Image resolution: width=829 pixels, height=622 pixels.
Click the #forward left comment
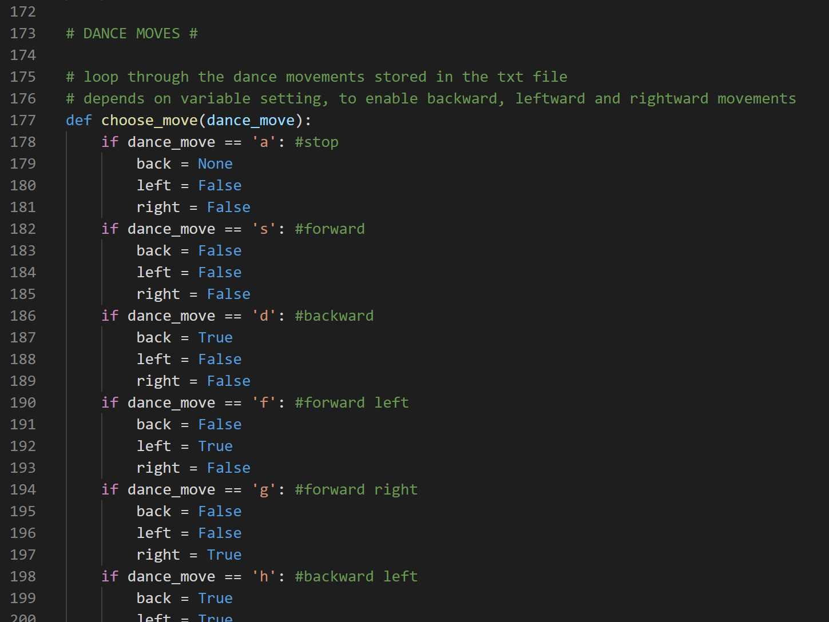[351, 403]
